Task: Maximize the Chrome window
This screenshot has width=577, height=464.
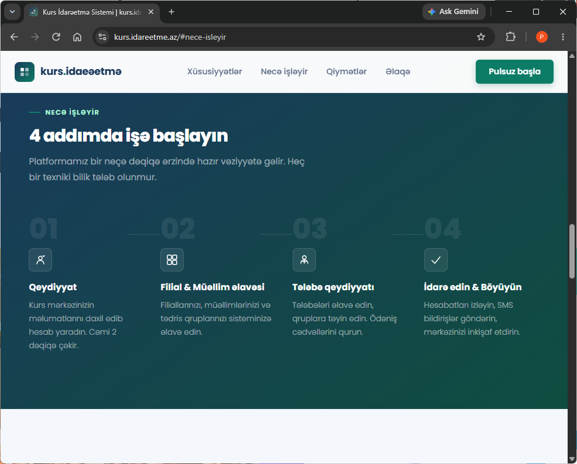Action: [x=536, y=12]
